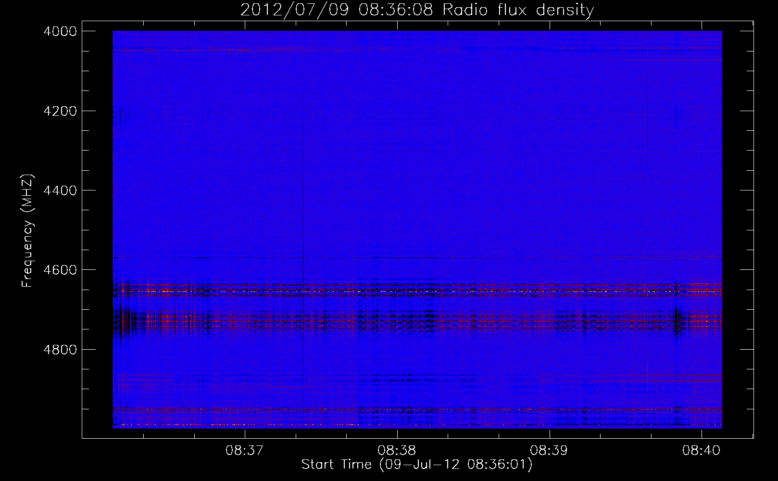Viewport: 778px width, 481px height.
Task: Click the "Start Time (09-Jul-12 08:36:01)" label
Action: click(x=417, y=465)
